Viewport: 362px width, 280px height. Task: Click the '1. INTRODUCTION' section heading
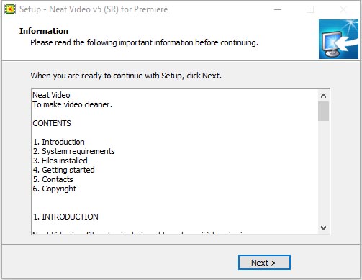coord(65,217)
